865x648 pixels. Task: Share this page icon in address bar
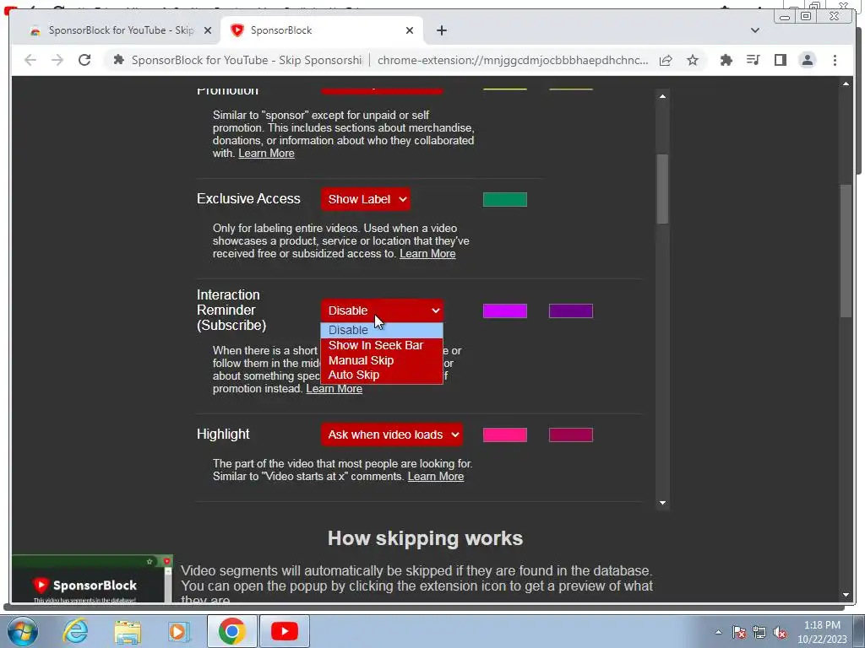tap(666, 60)
